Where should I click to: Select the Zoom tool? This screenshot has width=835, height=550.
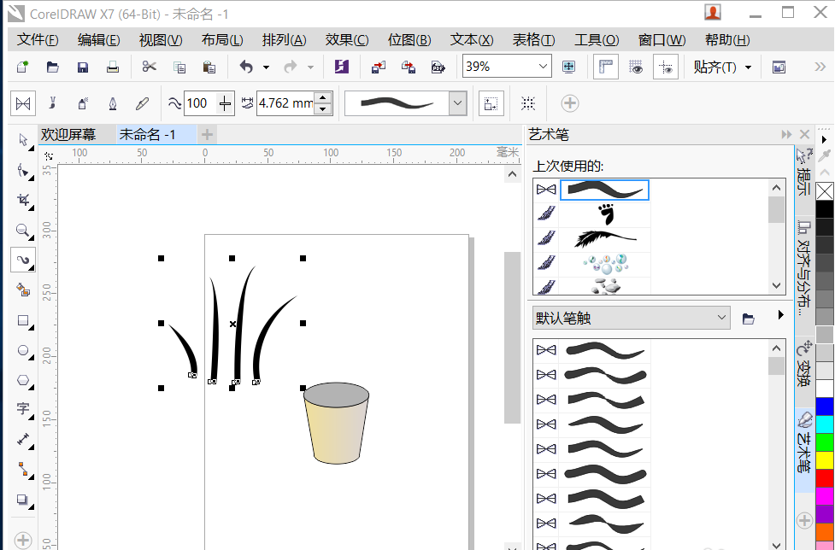22,231
